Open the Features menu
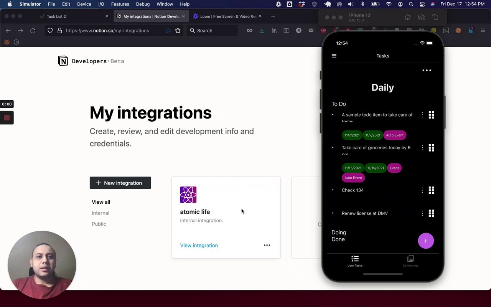Viewport: 491px width, 307px height. point(120,4)
